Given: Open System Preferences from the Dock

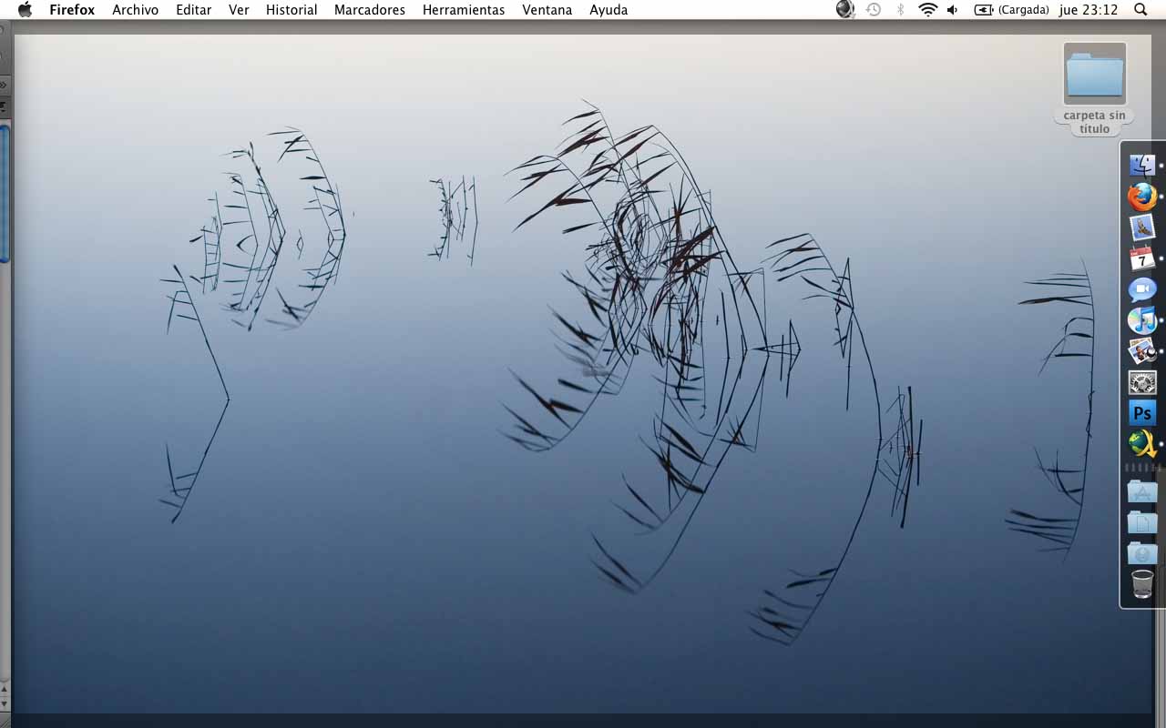Looking at the screenshot, I should coord(1142,382).
